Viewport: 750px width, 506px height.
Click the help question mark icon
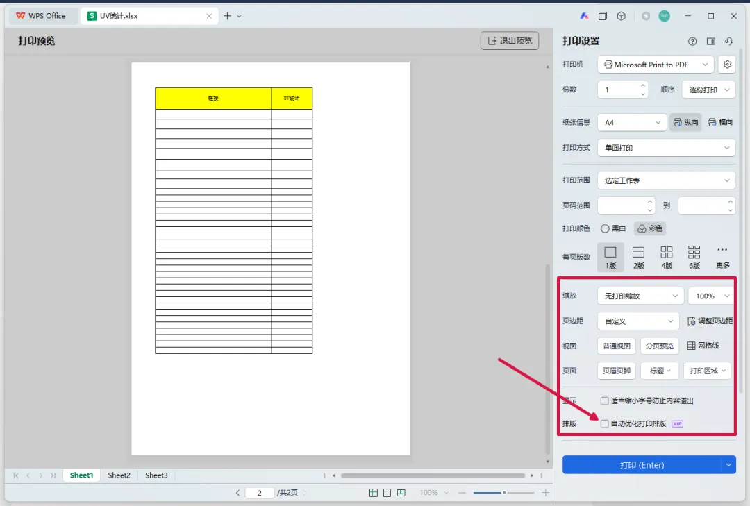(692, 41)
